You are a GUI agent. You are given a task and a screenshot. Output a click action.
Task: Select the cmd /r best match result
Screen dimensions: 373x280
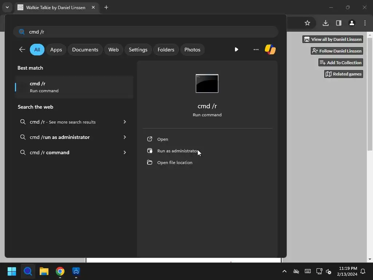coord(74,87)
